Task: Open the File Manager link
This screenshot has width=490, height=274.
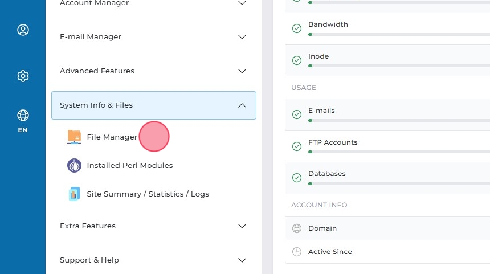Action: [112, 137]
